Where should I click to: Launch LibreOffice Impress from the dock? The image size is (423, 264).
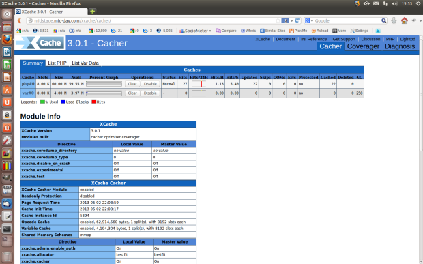pos(7,77)
